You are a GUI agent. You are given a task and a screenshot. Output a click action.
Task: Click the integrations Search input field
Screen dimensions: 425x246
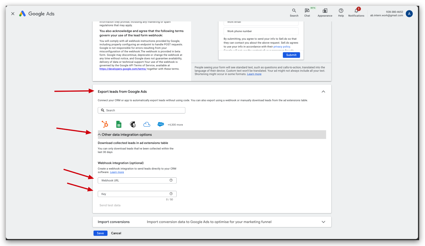pos(141,110)
